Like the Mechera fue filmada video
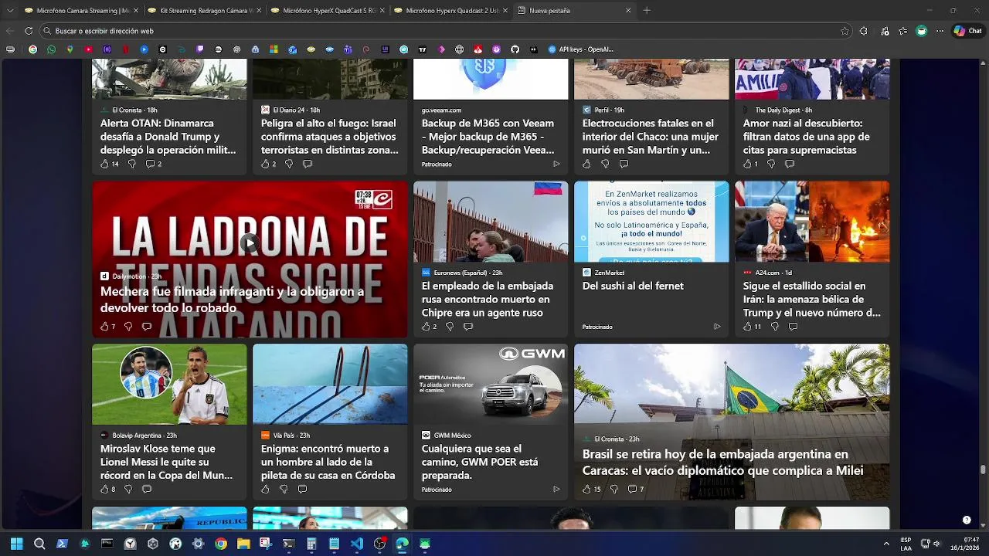989x556 pixels. [x=105, y=327]
